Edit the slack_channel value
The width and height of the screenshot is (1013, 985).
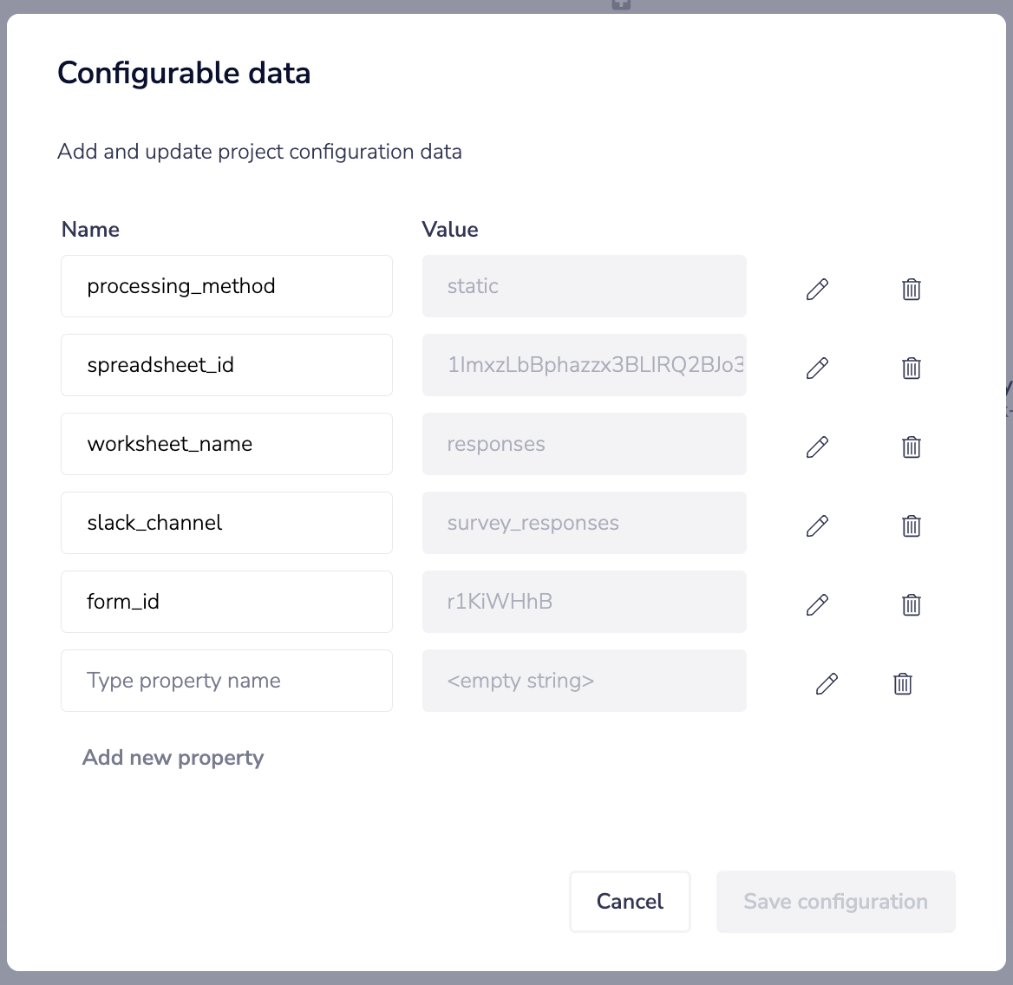click(817, 525)
